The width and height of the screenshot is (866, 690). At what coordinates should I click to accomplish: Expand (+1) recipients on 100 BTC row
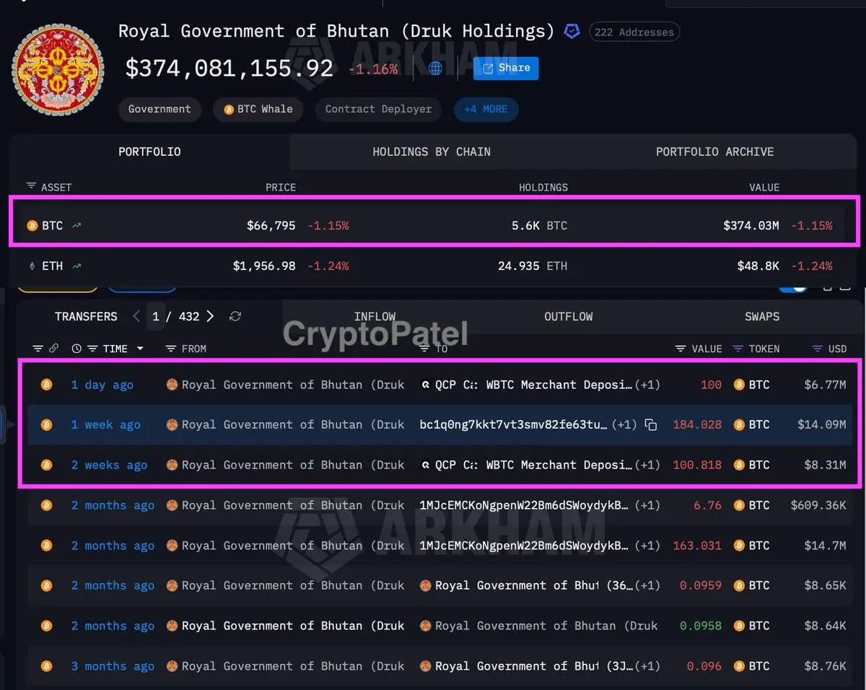(647, 385)
